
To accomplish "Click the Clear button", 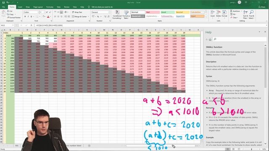I will 234,18.
